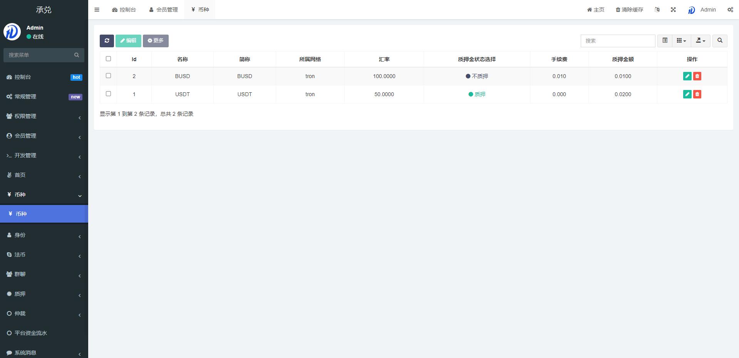Image resolution: width=739 pixels, height=358 pixels.
Task: Toggle the sidebar hamburger menu icon
Action: 97,10
